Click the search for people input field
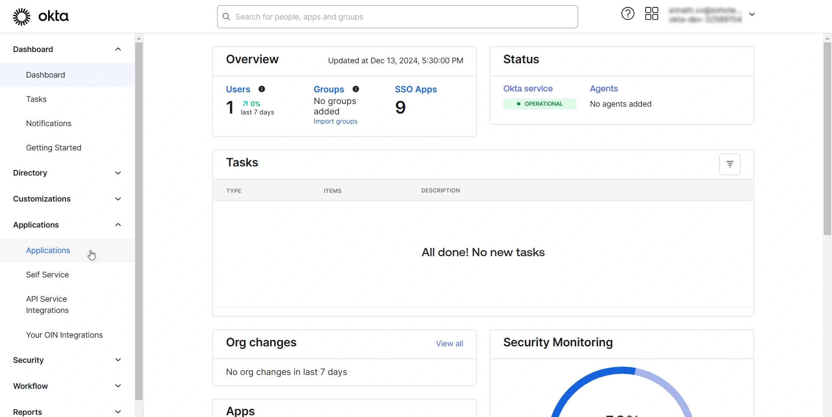Screen dimensions: 832x417 (x=390, y=17)
